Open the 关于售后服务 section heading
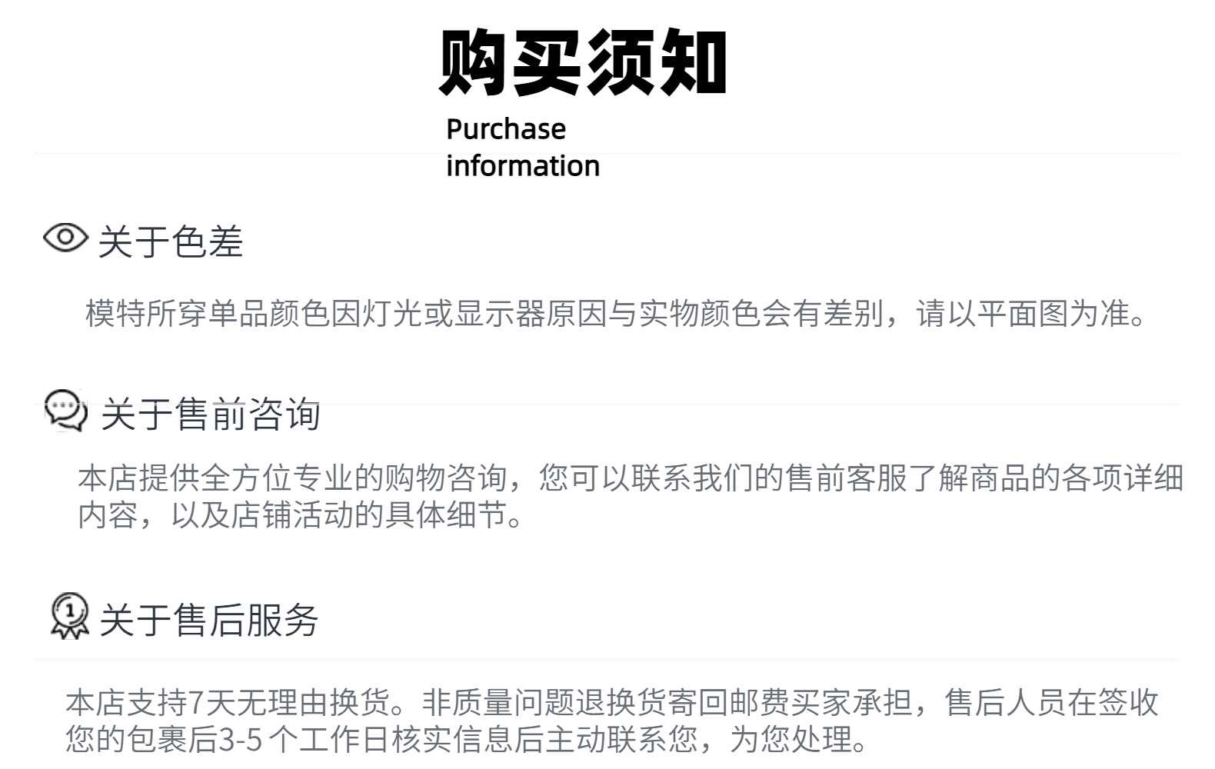The height and width of the screenshot is (769, 1215). click(x=208, y=620)
